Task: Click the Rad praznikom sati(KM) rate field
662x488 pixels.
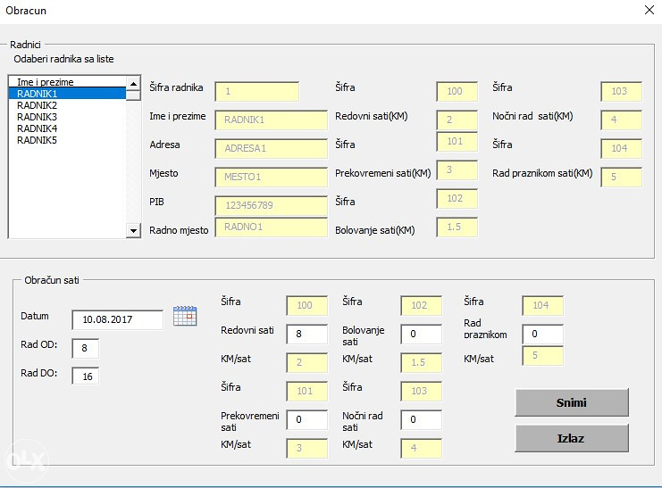Action: click(x=621, y=178)
